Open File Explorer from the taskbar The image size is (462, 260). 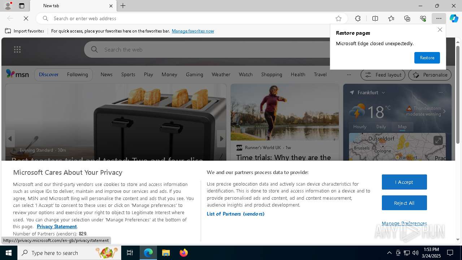tap(166, 253)
